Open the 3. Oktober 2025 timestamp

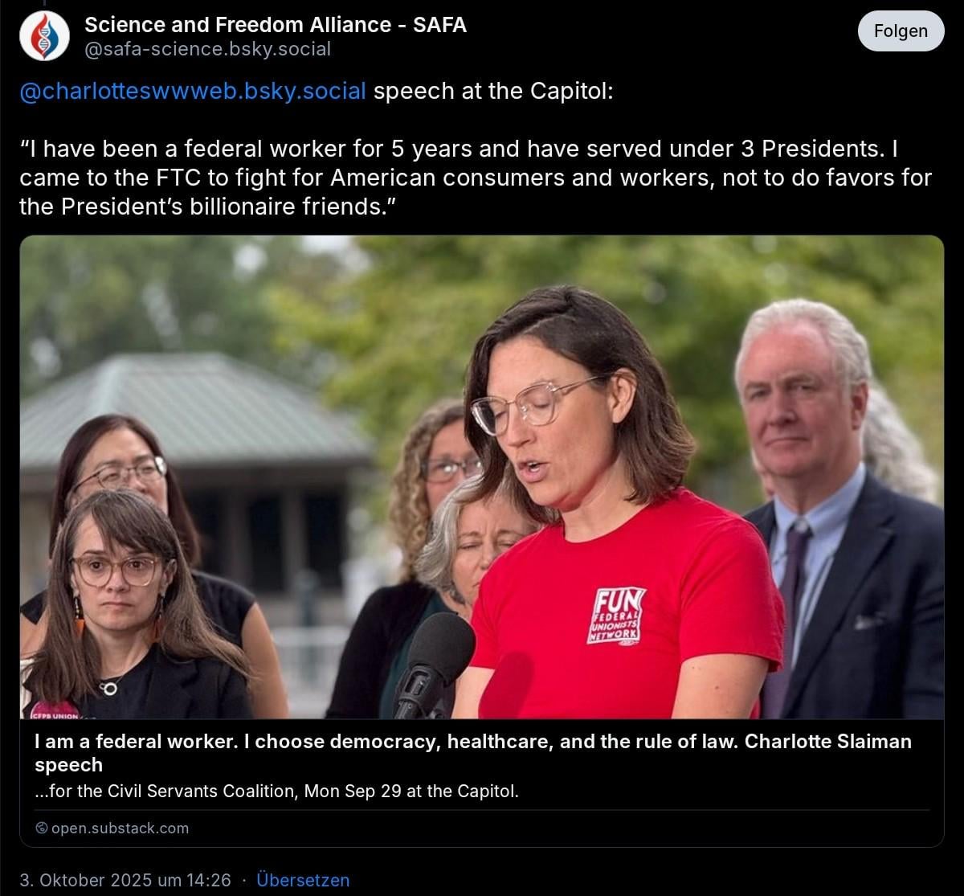pos(125,880)
